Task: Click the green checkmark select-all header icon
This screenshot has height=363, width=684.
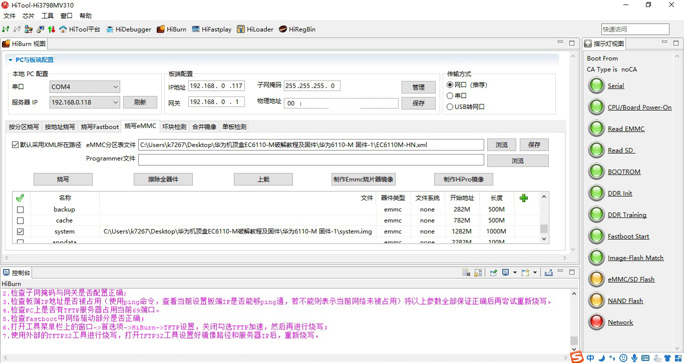Action: click(x=20, y=198)
